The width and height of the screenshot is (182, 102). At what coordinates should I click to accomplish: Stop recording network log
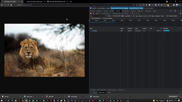point(91,14)
